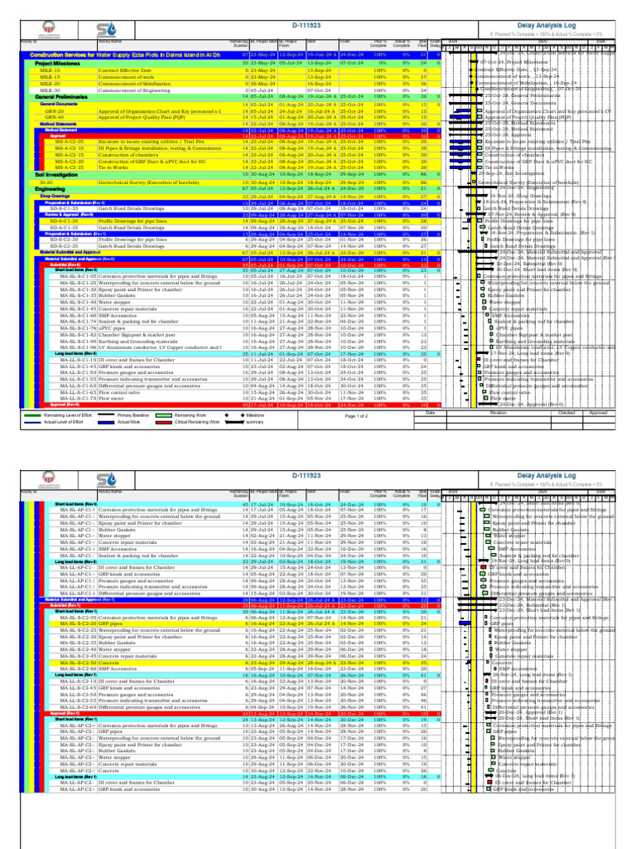
Task: Click the red Critical Remaining Work legend swatch
Action: [164, 422]
